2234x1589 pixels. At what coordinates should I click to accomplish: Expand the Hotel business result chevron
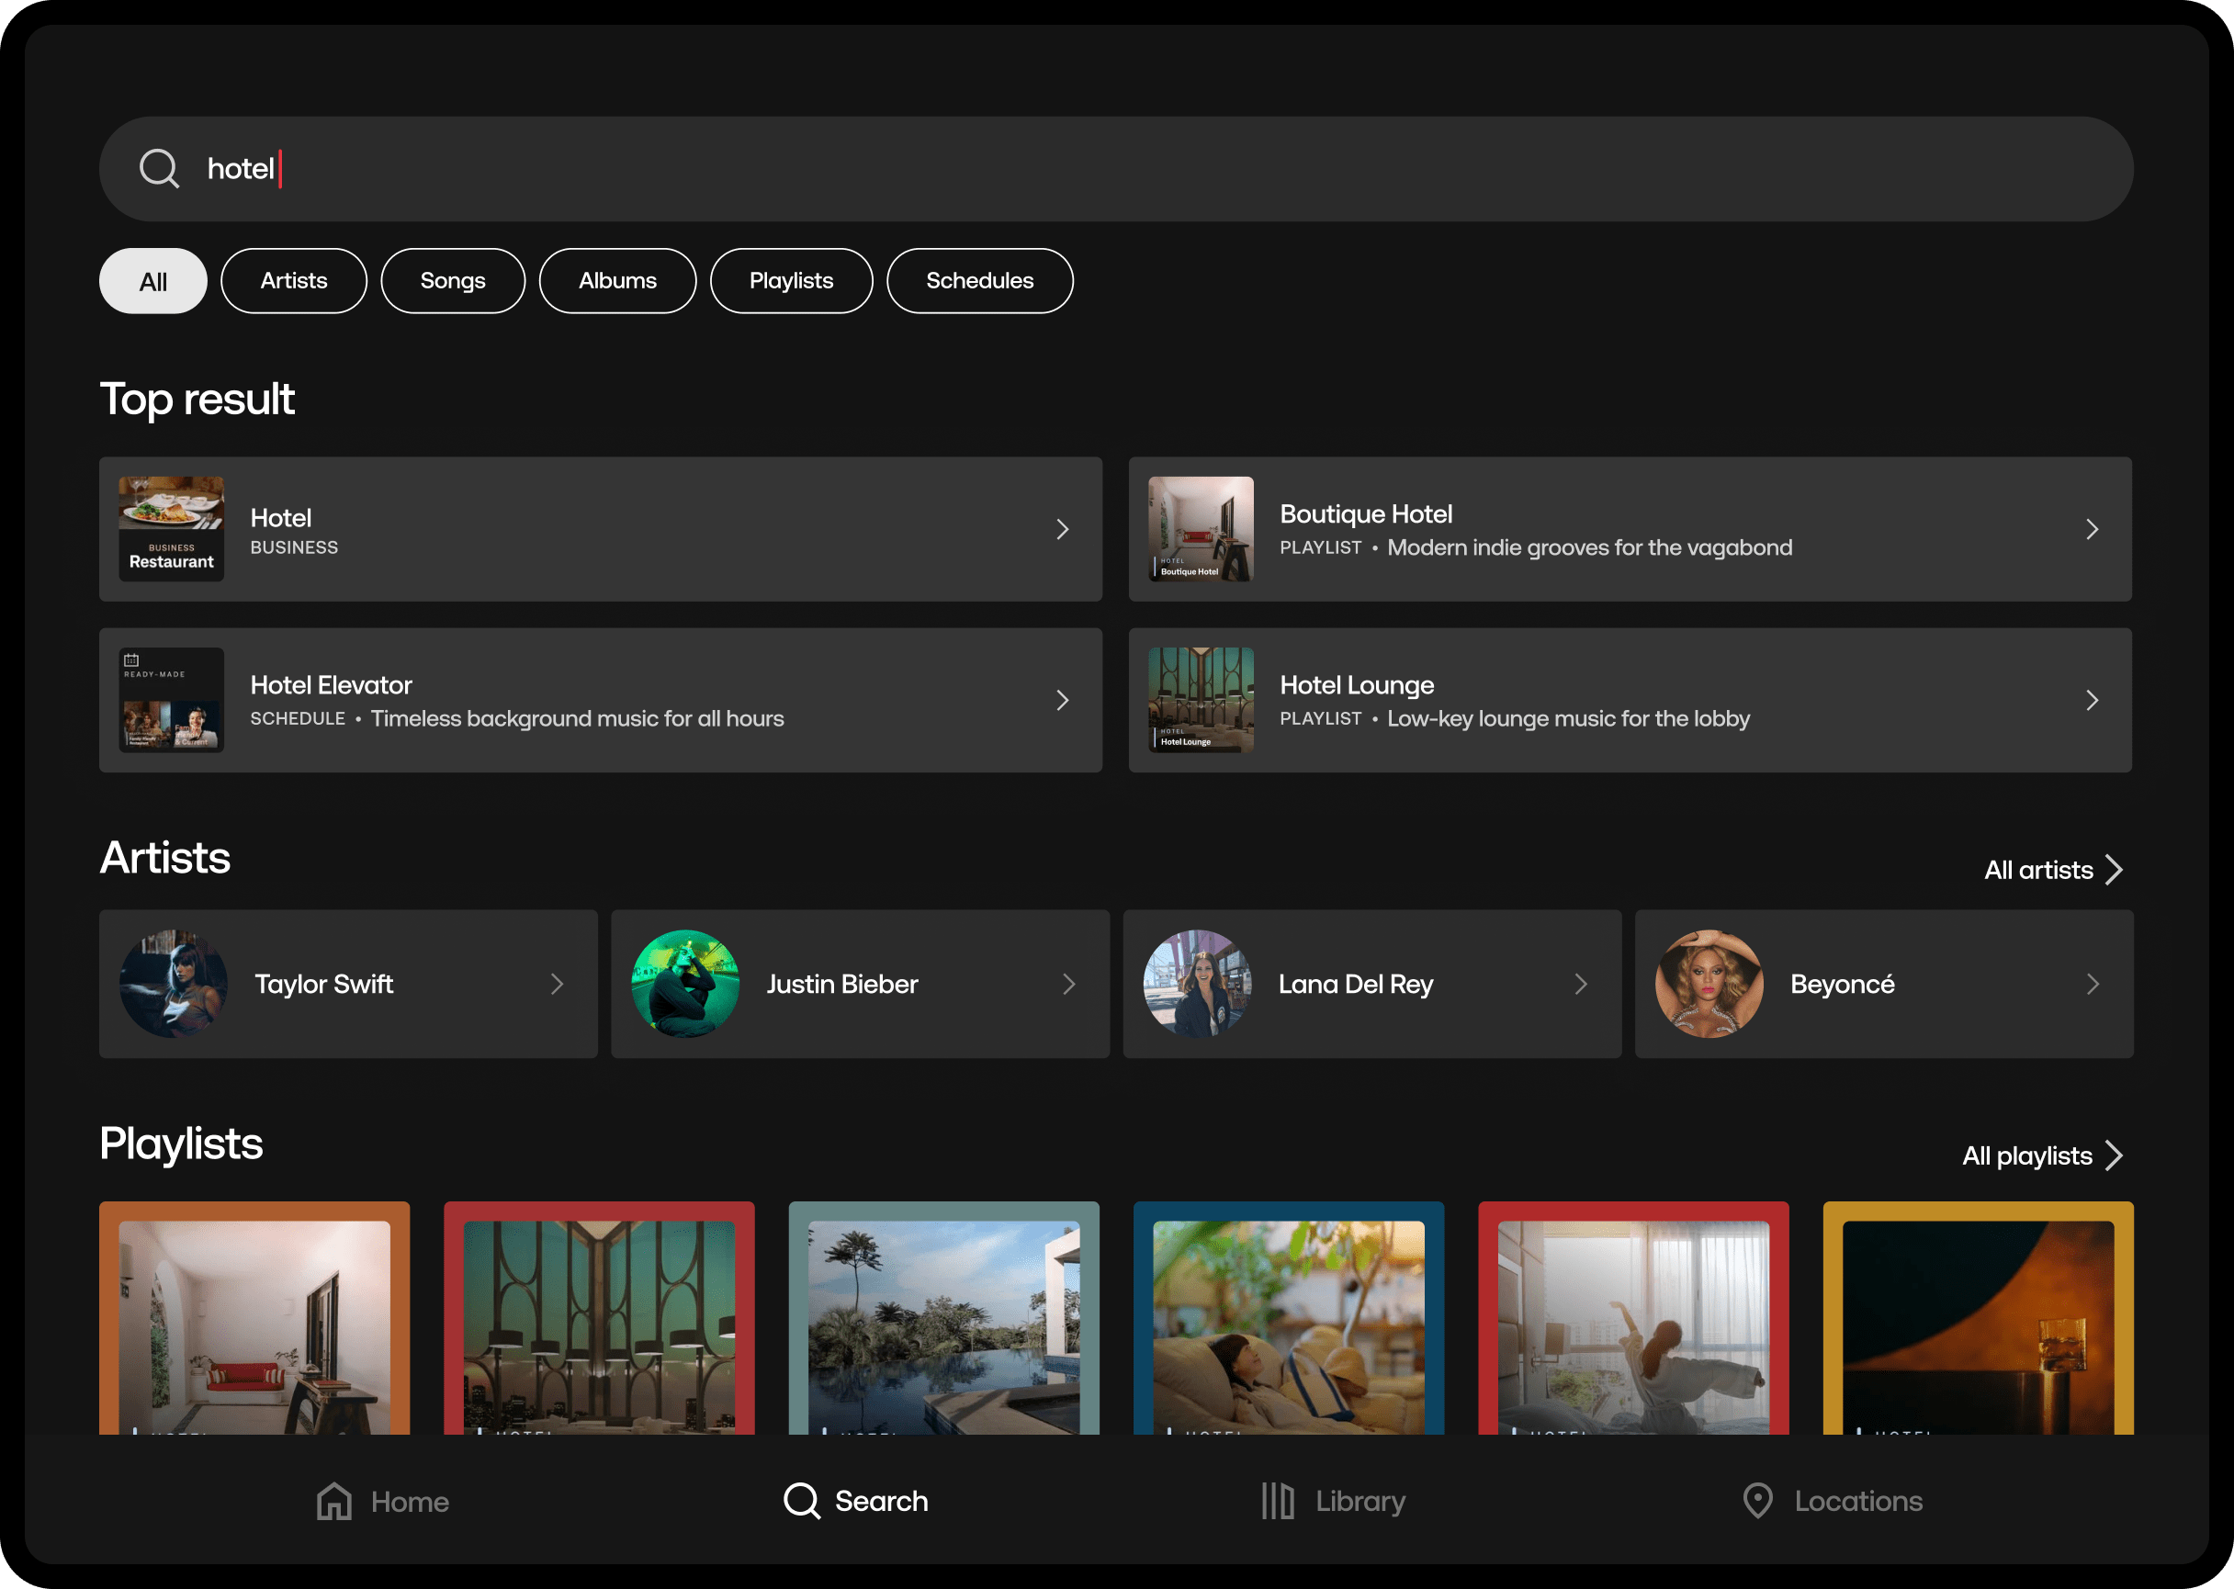[1063, 529]
